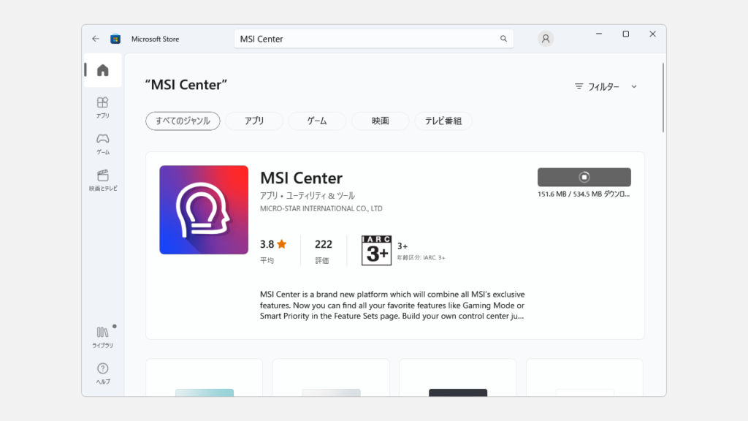Select the すべてのジャンル filter chip
The image size is (748, 421).
183,121
